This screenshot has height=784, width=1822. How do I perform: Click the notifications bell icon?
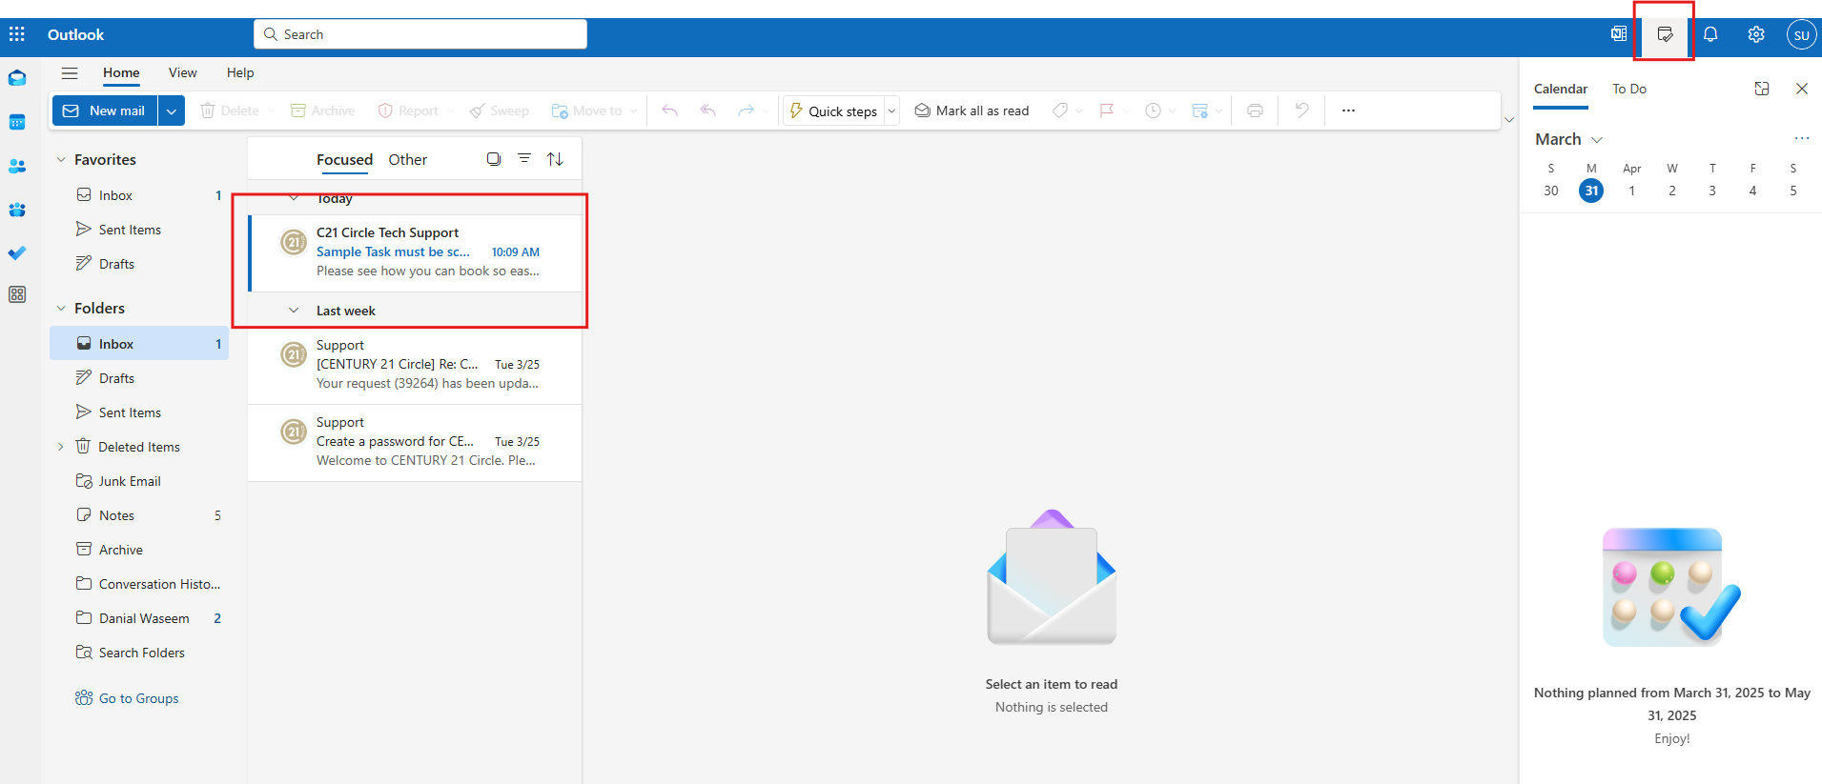click(1710, 34)
